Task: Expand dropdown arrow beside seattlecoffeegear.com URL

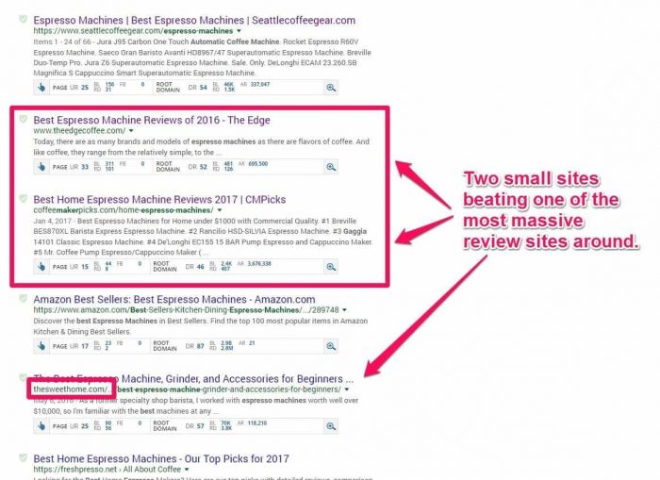Action: [239, 31]
